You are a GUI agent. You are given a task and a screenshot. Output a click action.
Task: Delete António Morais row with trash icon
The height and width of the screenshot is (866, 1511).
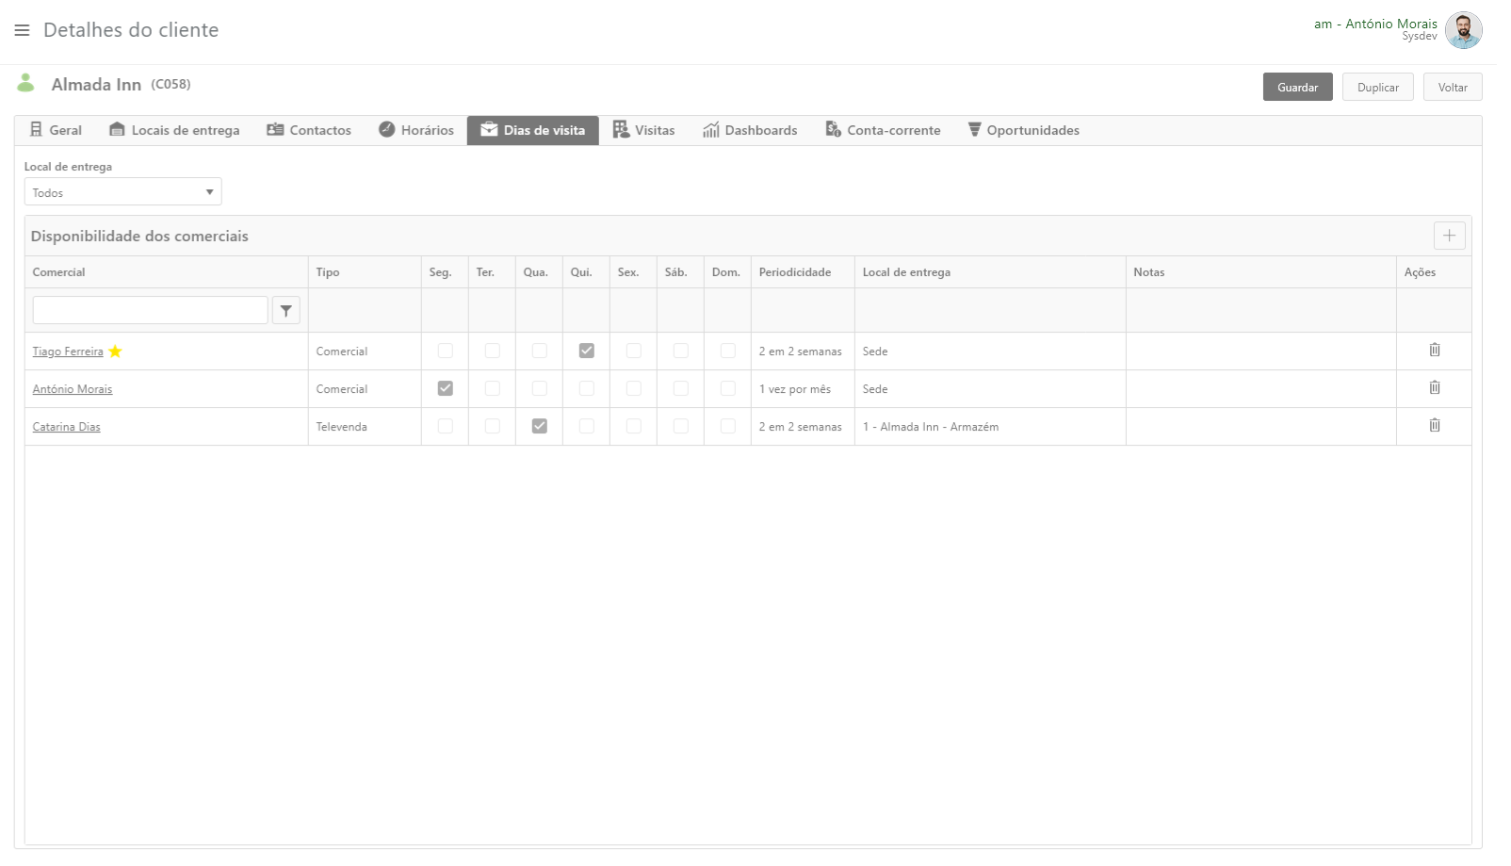click(1434, 388)
